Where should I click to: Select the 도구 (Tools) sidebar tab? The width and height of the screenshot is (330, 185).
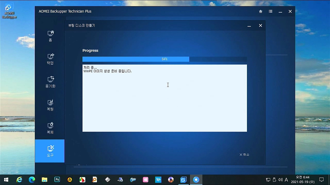(x=50, y=151)
